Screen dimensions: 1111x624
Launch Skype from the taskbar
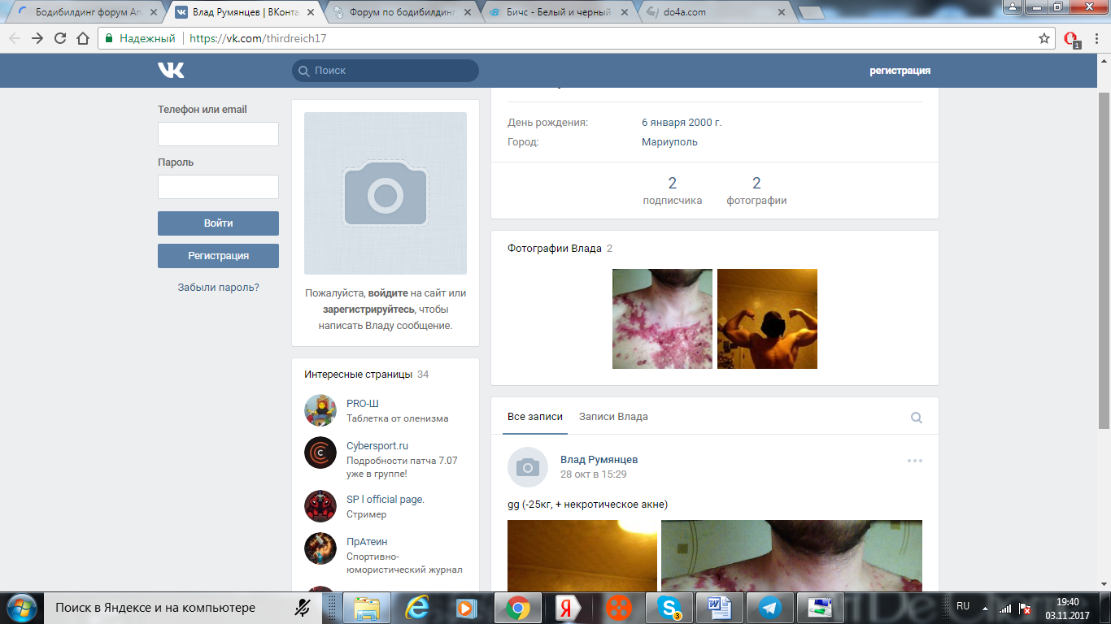[669, 608]
